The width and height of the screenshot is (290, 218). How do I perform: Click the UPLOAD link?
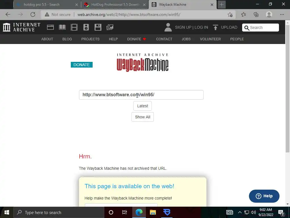coord(229,28)
